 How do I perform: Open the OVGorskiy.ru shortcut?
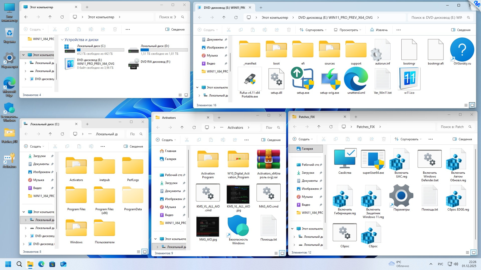click(462, 50)
